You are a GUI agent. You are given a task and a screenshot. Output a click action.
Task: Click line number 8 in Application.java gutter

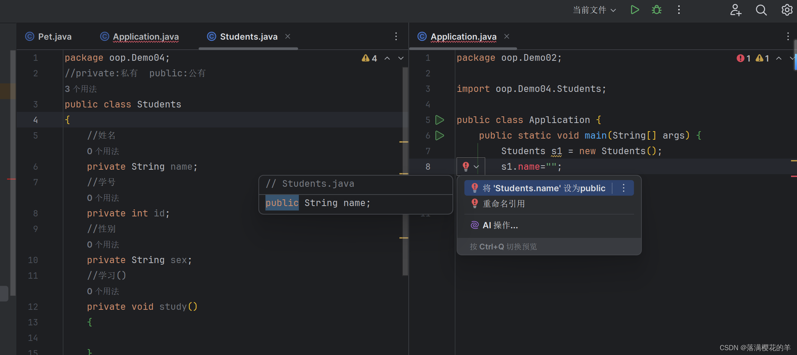428,167
